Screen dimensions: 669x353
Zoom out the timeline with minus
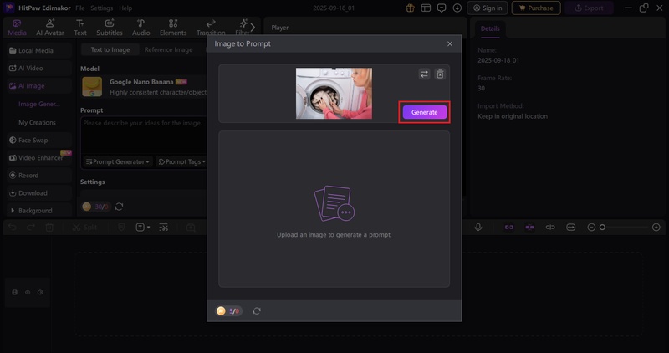click(591, 228)
